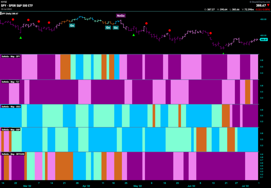Click the 450.00 price axis label
The image size is (271, 188).
[263, 19]
